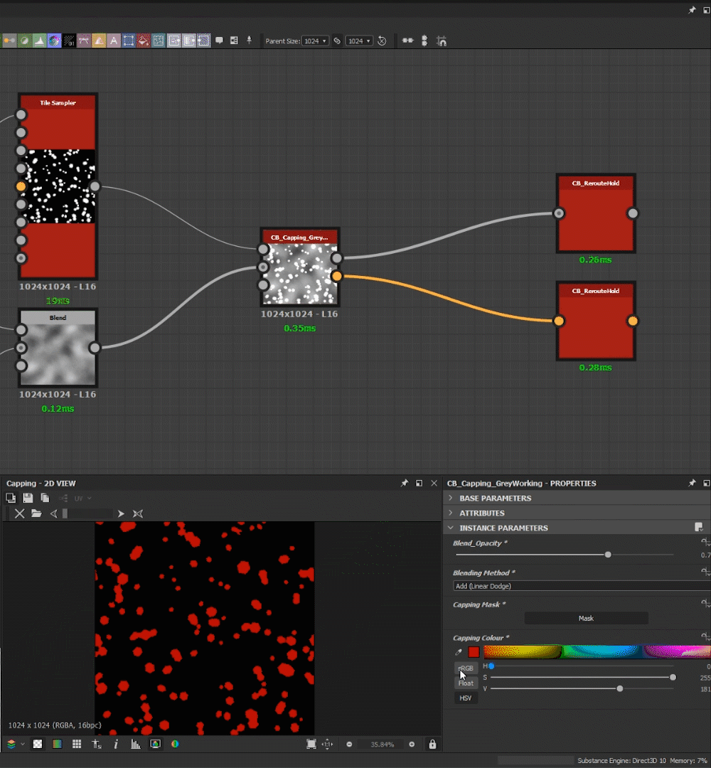711x768 pixels.
Task: Select the CB_Capping_Grey node
Action: pos(299,267)
